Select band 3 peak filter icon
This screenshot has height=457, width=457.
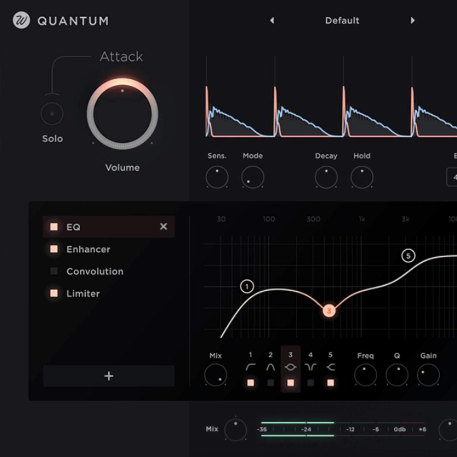[290, 367]
